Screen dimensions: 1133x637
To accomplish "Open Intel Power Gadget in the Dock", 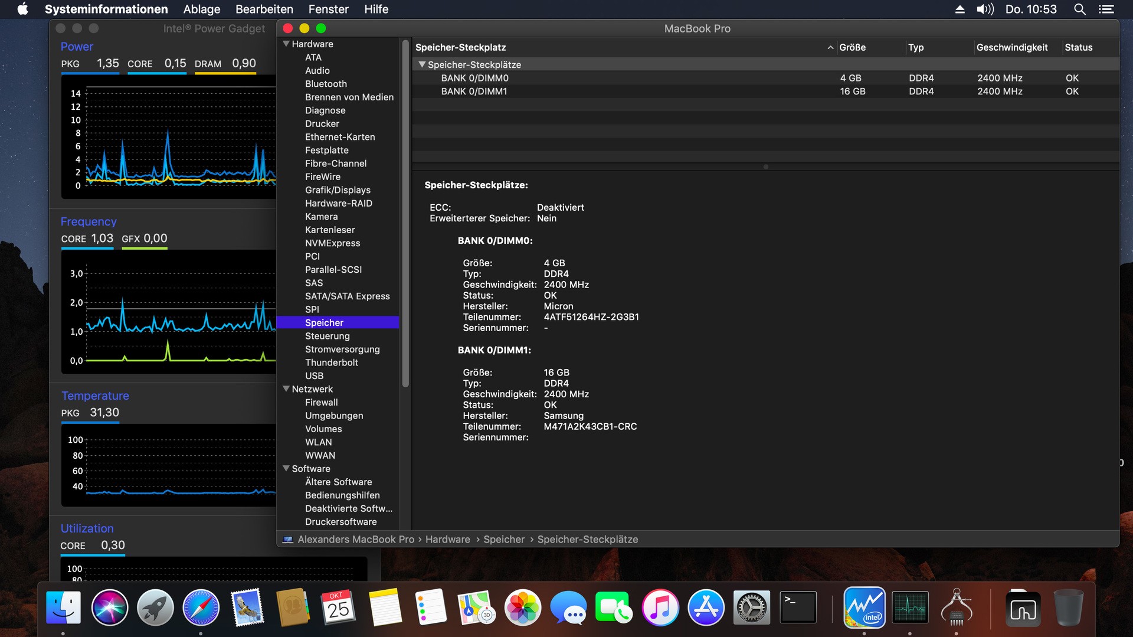I will (864, 607).
